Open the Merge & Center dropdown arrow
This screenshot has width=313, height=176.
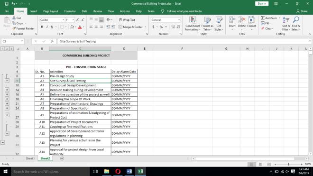[x=145, y=27]
